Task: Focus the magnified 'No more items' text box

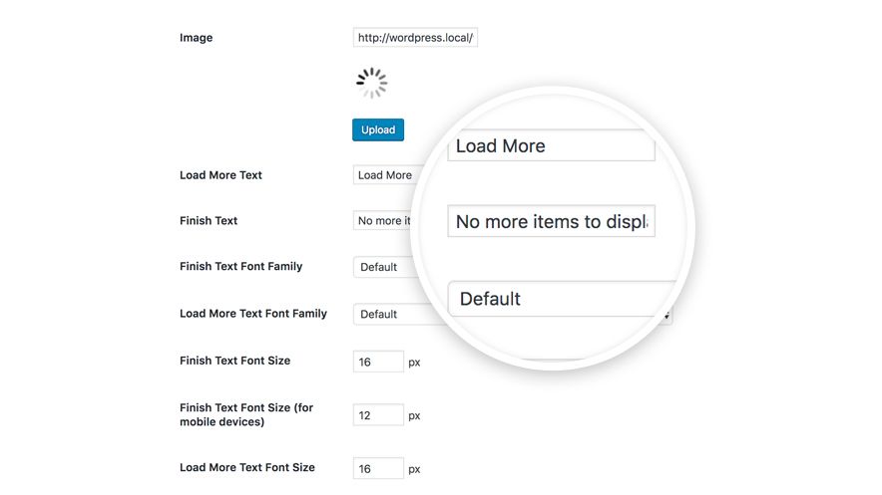Action: pyautogui.click(x=551, y=221)
